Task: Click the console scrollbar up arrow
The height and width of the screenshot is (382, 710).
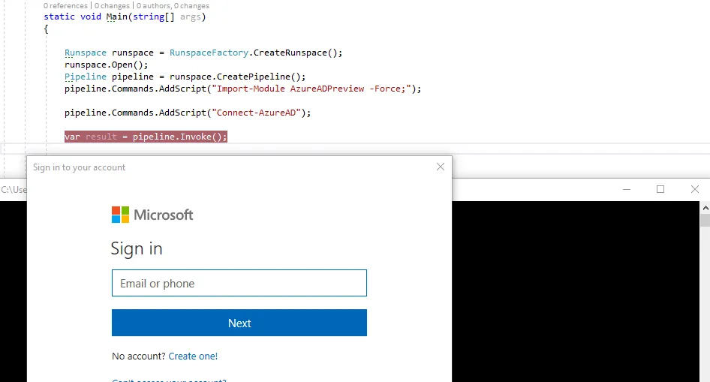Action: pos(705,208)
